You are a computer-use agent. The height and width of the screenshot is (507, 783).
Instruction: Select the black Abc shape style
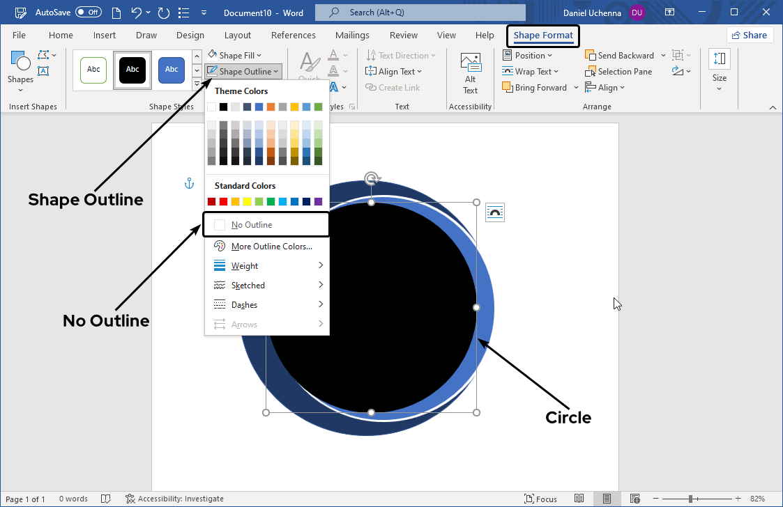click(x=132, y=70)
